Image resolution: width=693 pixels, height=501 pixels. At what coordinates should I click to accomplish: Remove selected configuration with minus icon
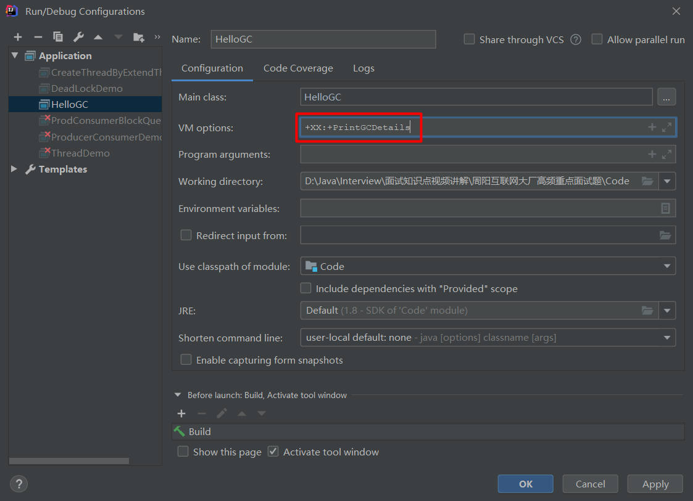pos(38,37)
